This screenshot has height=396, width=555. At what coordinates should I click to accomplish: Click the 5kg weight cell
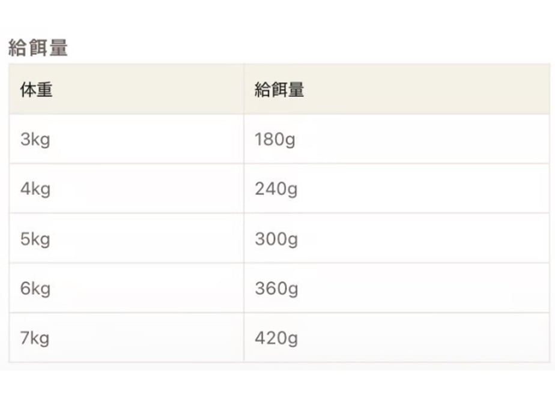[126, 238]
